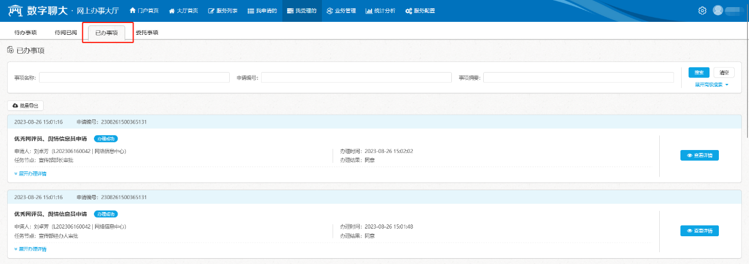Open the 业务管理 navigation menu
749x264 pixels.
(x=341, y=11)
